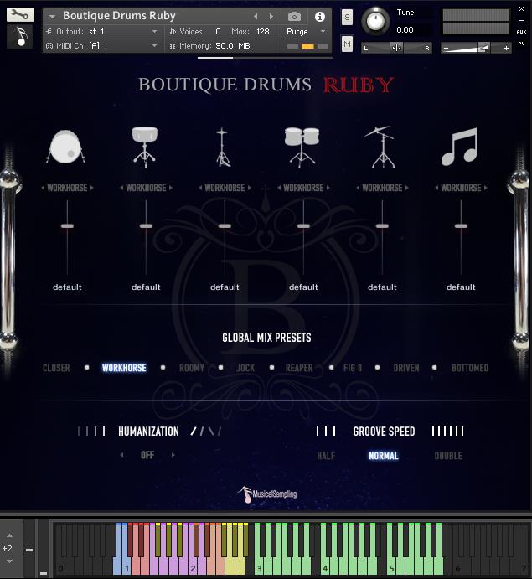This screenshot has width=532, height=579.
Task: Click the grooves volume fader
Action: coord(461,226)
